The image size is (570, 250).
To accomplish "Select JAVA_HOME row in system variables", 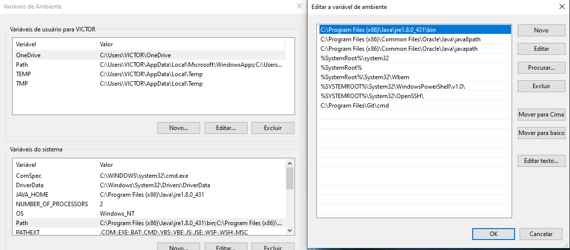I will 149,195.
